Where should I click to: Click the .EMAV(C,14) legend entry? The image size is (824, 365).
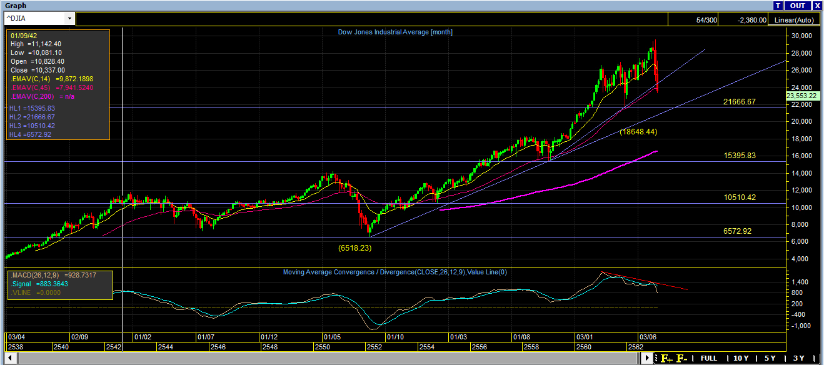(51, 79)
